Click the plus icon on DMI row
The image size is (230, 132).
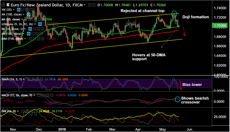[31, 111]
